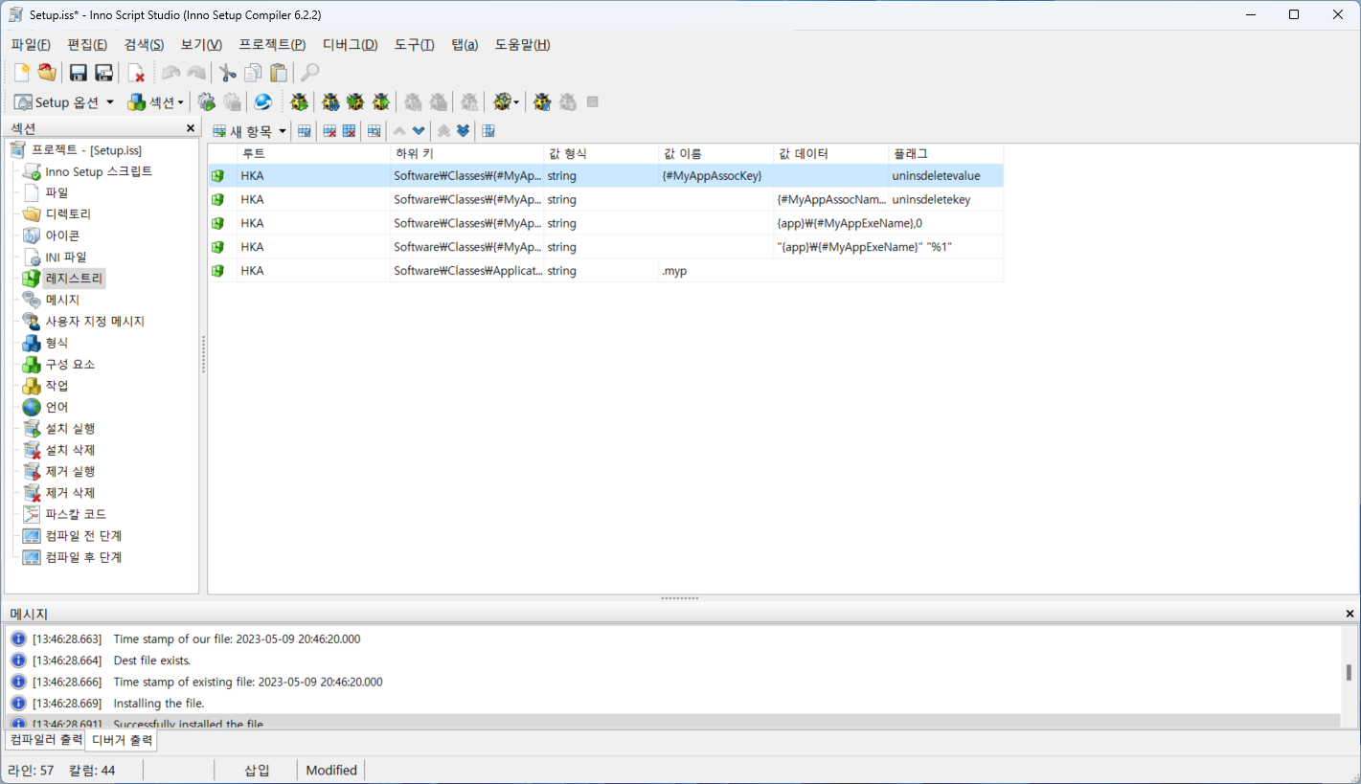1361x784 pixels.
Task: Select Inno Setup 스크립트 tree node
Action: click(99, 171)
